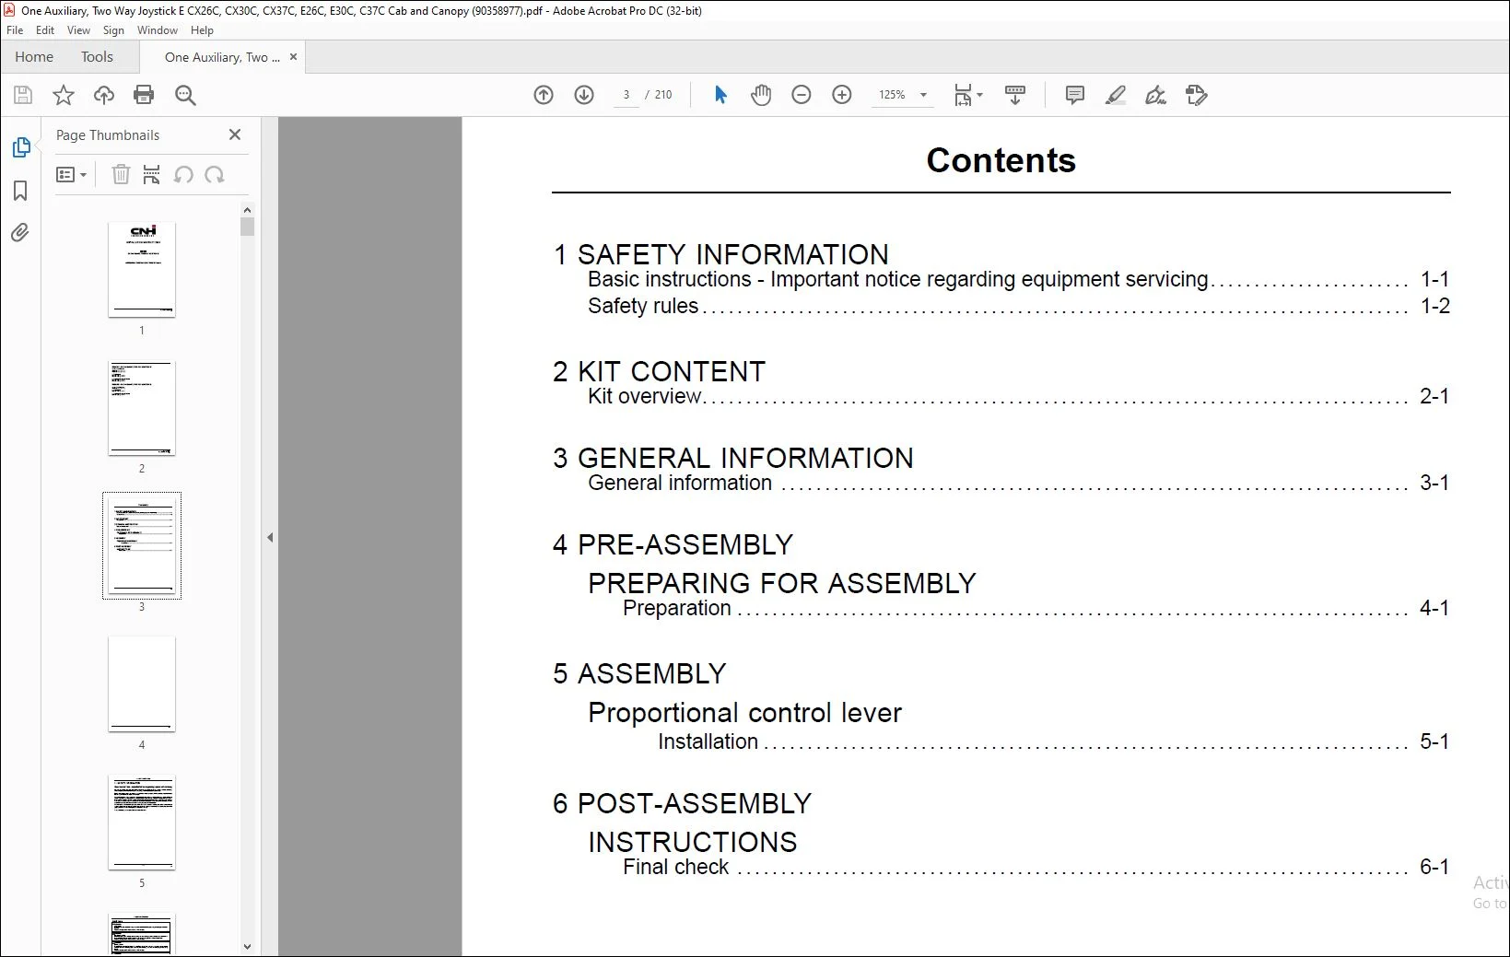The height and width of the screenshot is (957, 1510).
Task: Select the Hand pan tool
Action: point(761,95)
